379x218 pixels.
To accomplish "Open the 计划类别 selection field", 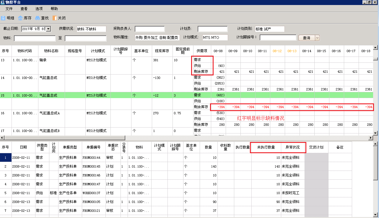I will click(269, 29).
